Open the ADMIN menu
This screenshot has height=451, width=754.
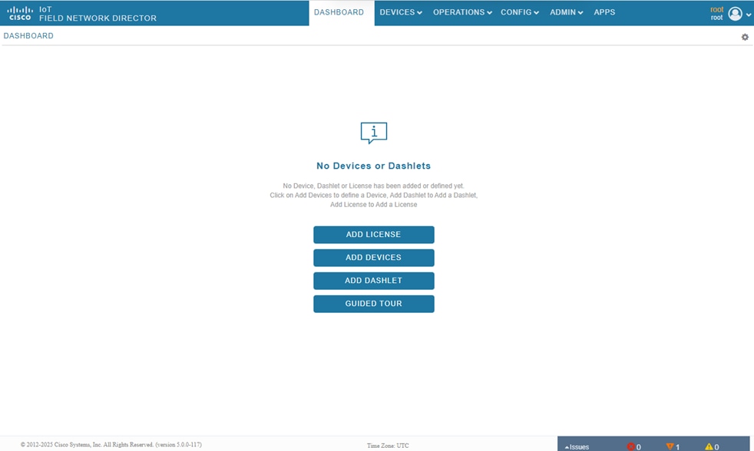pyautogui.click(x=566, y=12)
